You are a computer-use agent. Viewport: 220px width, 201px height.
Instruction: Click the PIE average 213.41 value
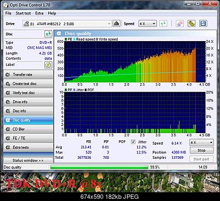click(86, 147)
